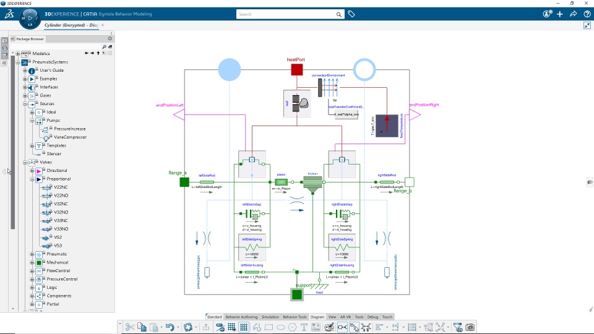The width and height of the screenshot is (594, 334).
Task: Click the red heatPort connector in diagram
Action: (296, 70)
